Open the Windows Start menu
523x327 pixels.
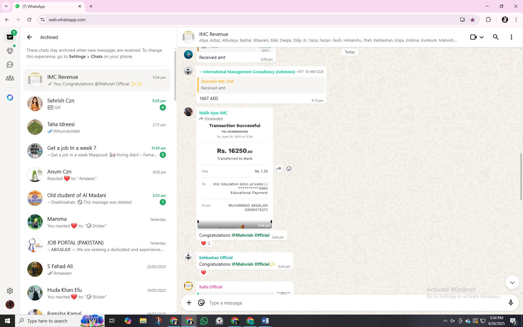point(7,321)
